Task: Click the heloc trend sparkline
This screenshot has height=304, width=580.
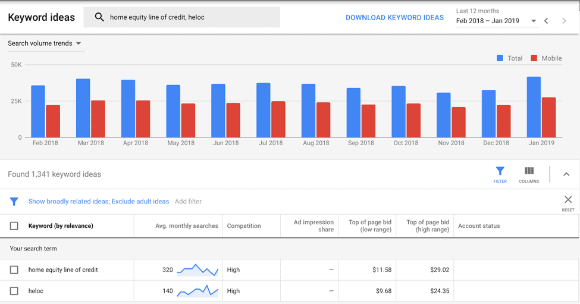Action: (x=198, y=291)
